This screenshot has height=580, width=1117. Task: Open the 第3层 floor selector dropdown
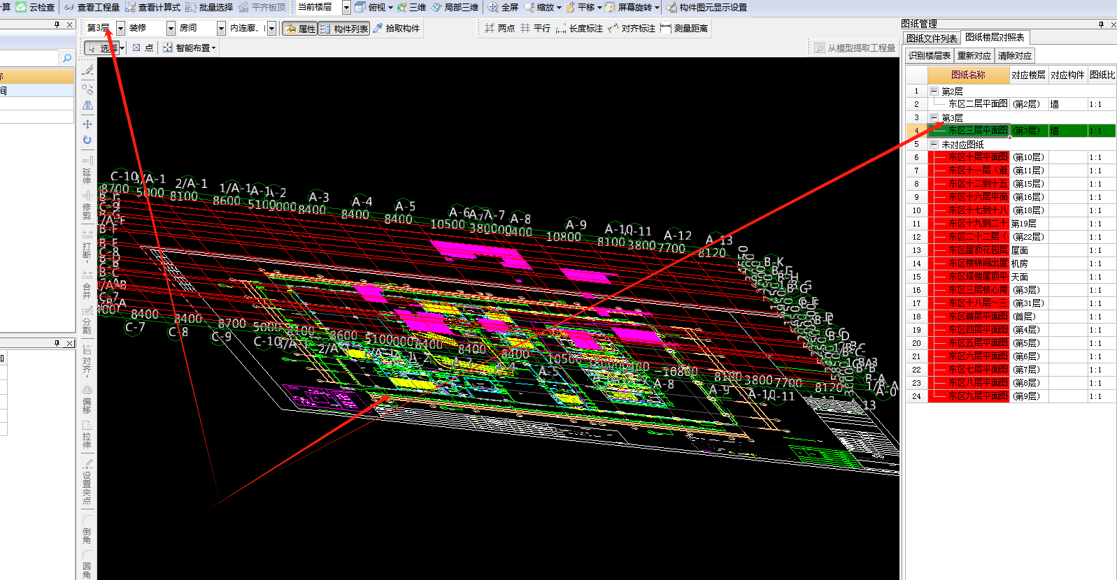(x=120, y=28)
